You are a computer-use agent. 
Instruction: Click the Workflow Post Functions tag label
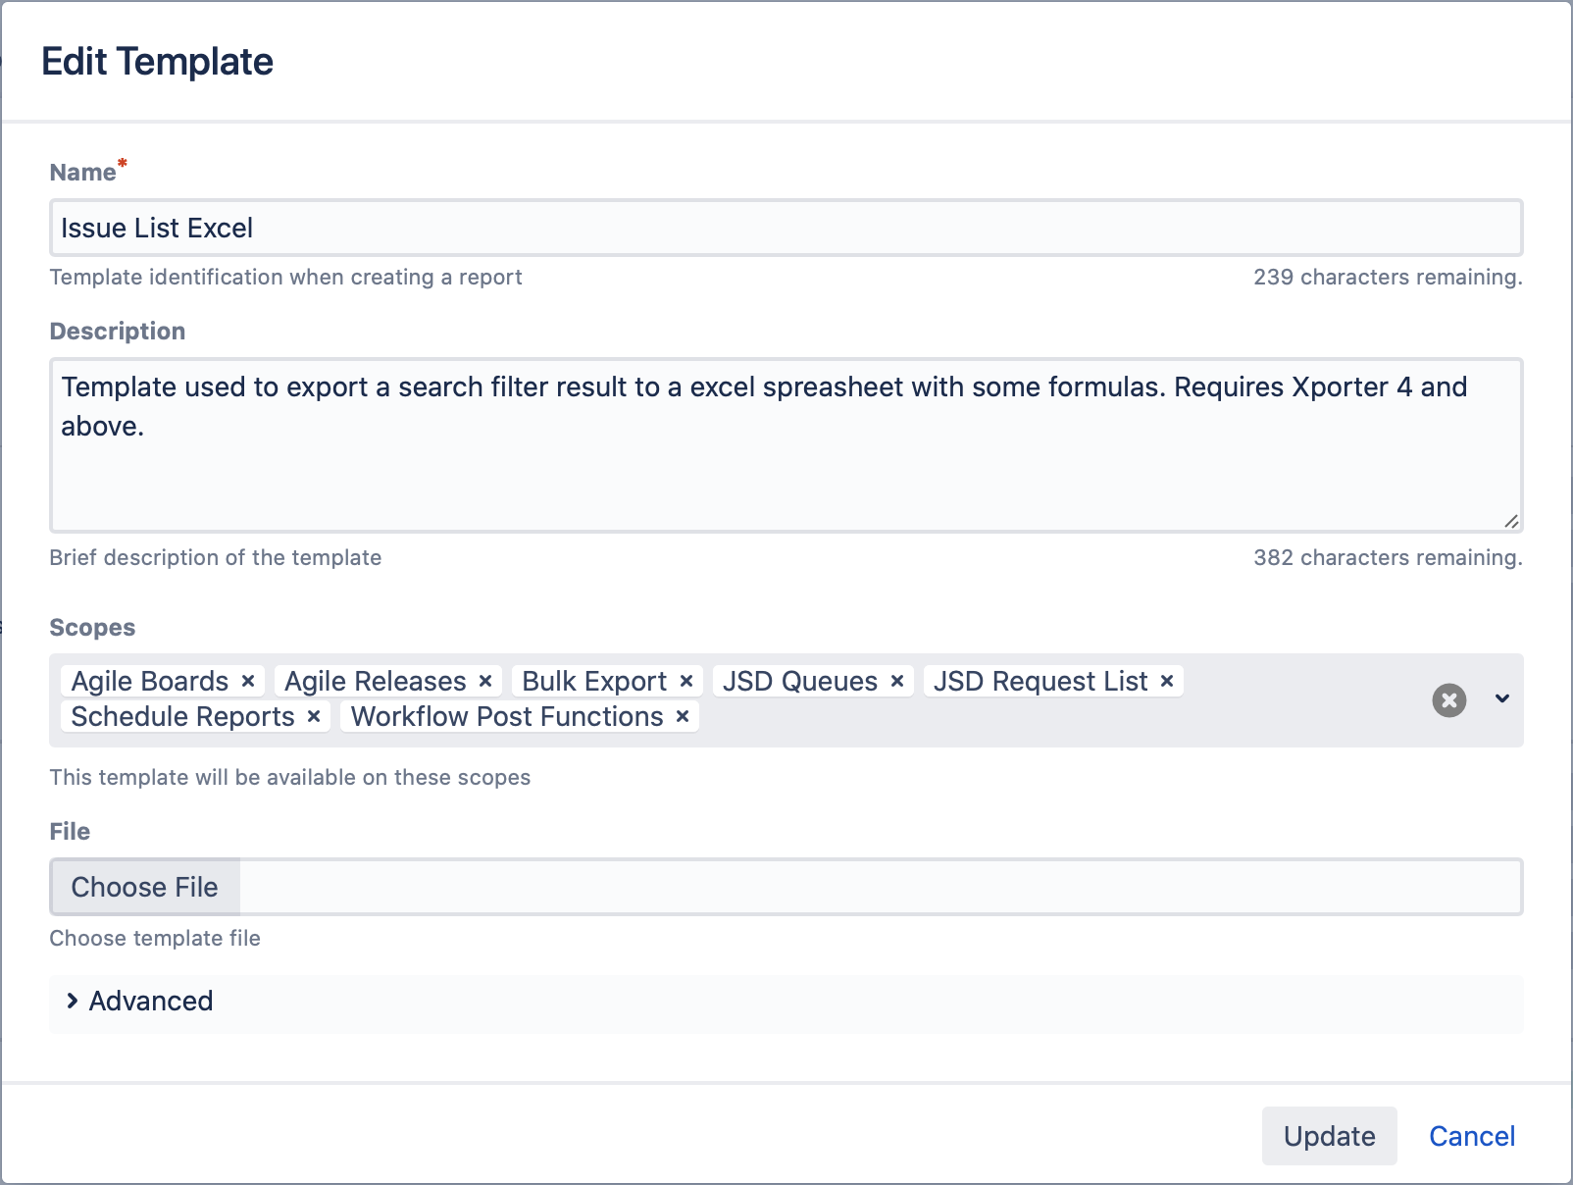pos(507,716)
